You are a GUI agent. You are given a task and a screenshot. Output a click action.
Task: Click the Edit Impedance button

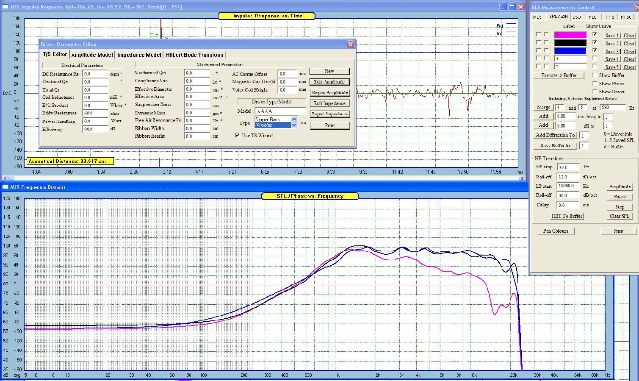(330, 103)
